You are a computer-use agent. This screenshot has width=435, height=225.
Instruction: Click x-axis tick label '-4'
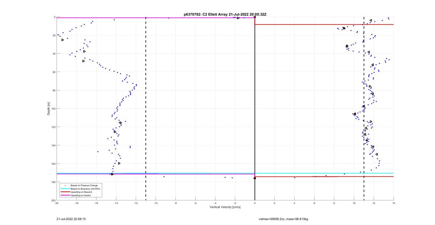215,203
